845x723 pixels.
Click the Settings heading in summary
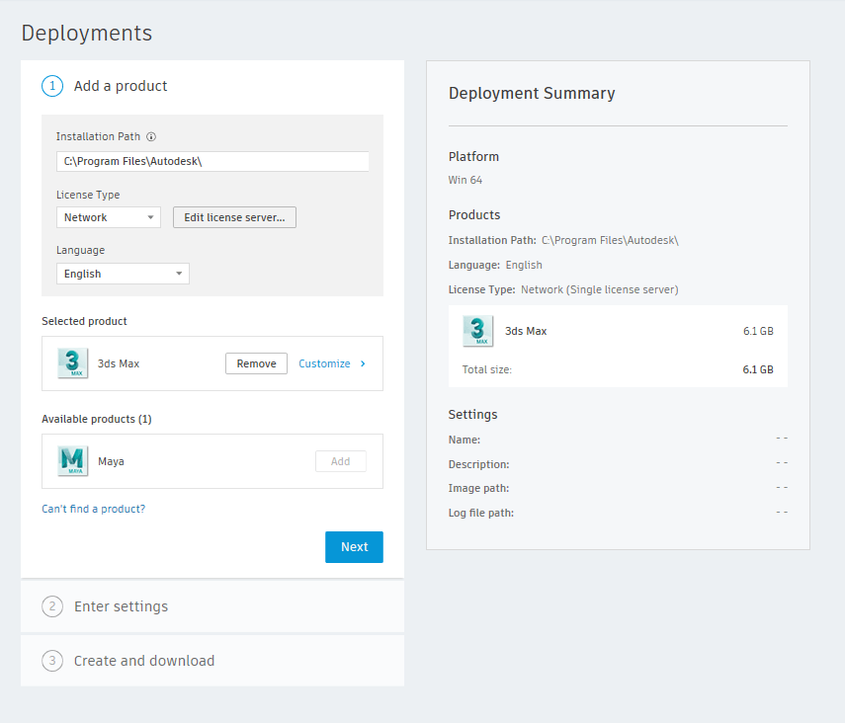pyautogui.click(x=472, y=415)
